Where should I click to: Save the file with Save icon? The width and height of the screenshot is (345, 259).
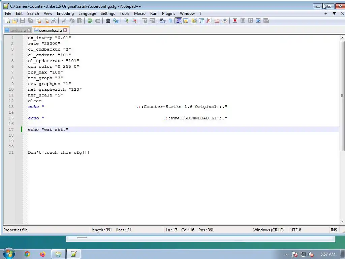click(x=23, y=21)
